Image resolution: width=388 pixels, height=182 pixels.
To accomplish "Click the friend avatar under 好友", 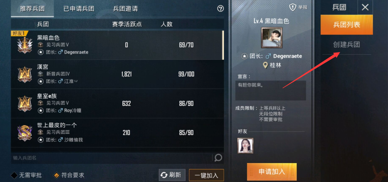I will coord(245,146).
